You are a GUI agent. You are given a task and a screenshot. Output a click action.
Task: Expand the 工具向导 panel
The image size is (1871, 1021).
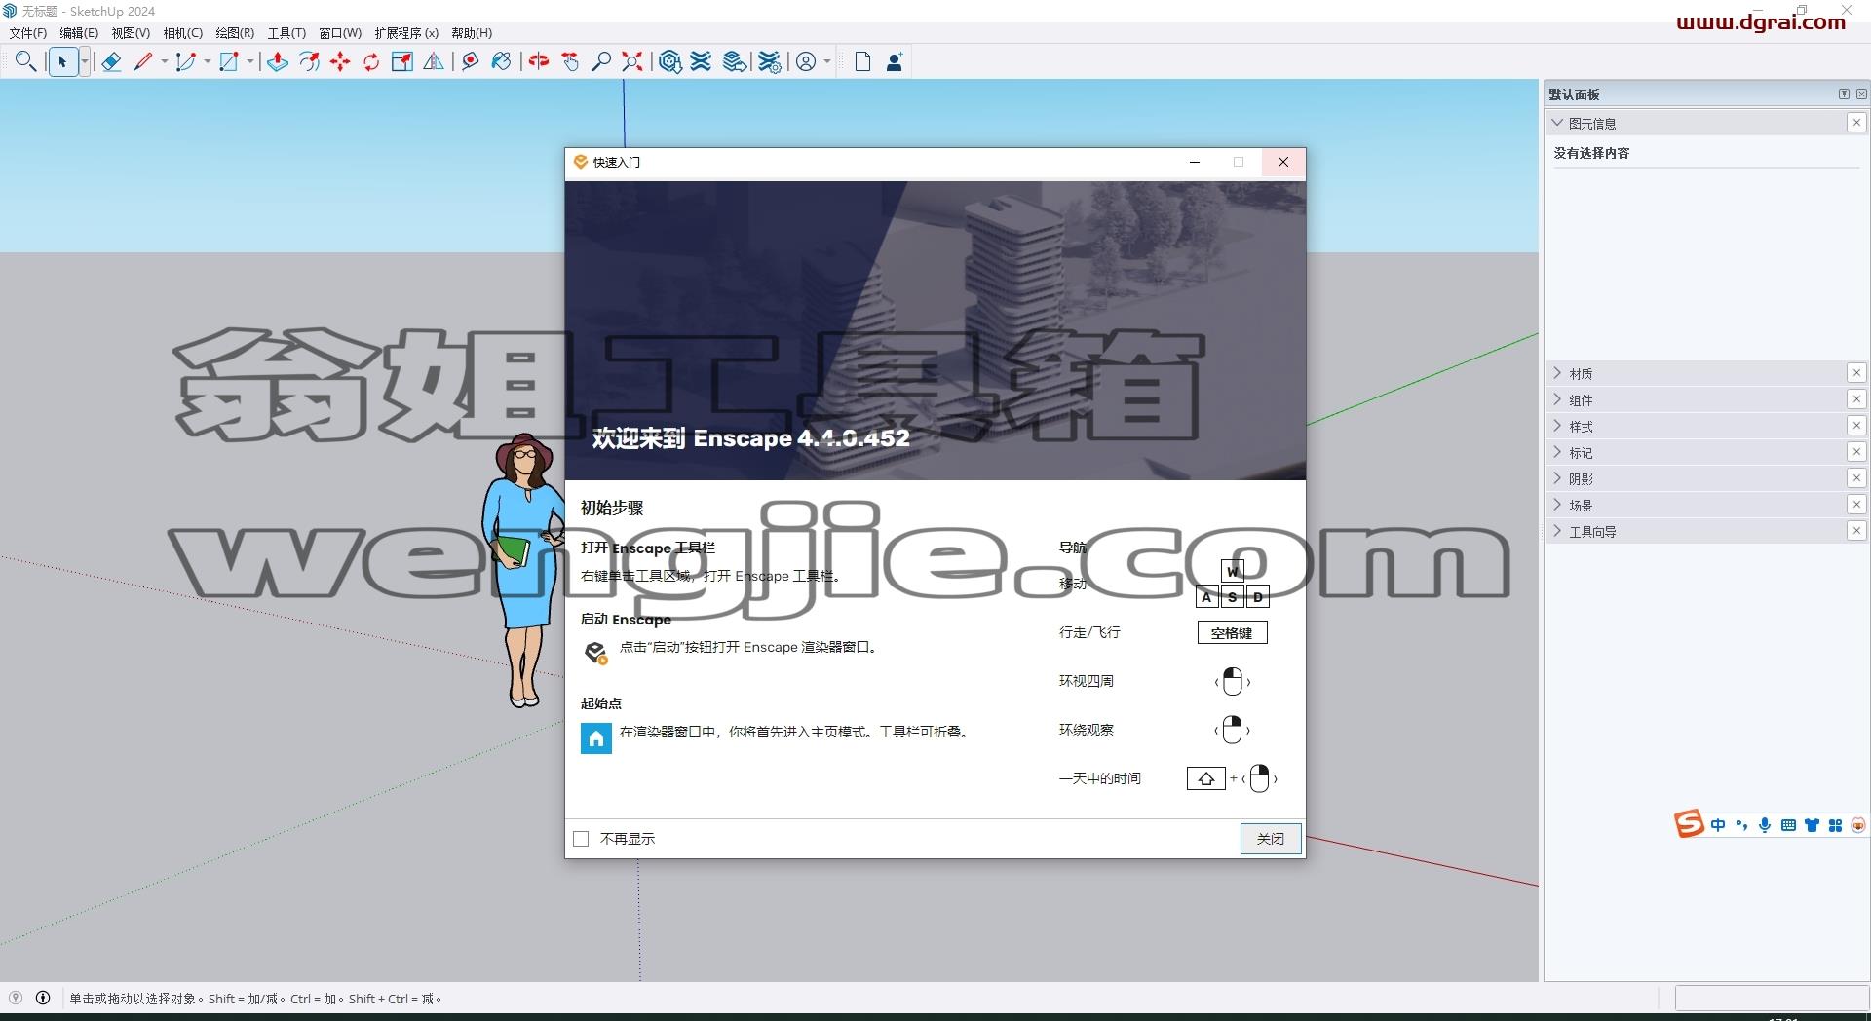[1557, 531]
